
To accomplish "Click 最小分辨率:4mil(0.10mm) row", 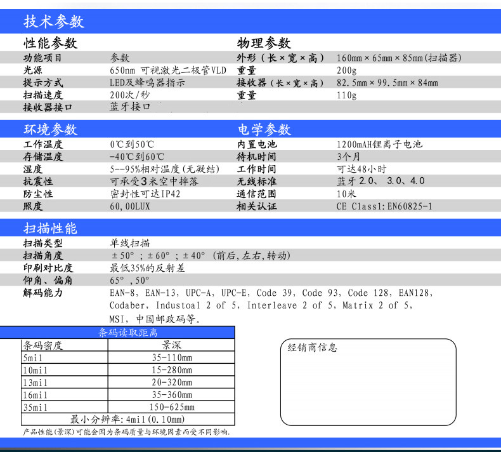I will coord(128,420).
